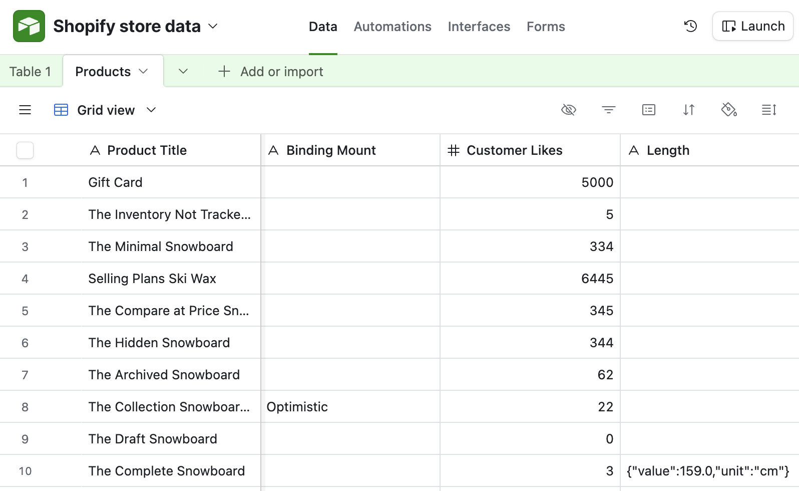The height and width of the screenshot is (491, 799).
Task: Open the Products table dropdown arrow
Action: tap(143, 72)
